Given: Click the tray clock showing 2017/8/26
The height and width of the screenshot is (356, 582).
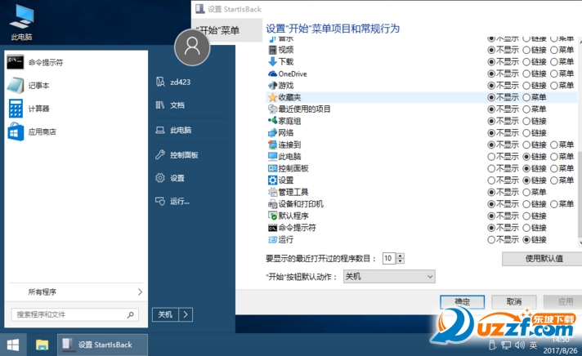Looking at the screenshot, I should 561,345.
